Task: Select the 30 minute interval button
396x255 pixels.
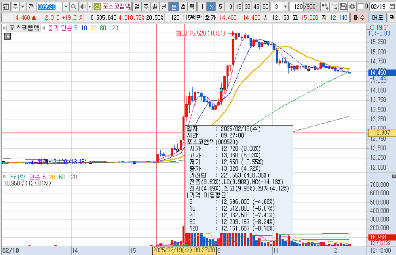Action: point(247,6)
